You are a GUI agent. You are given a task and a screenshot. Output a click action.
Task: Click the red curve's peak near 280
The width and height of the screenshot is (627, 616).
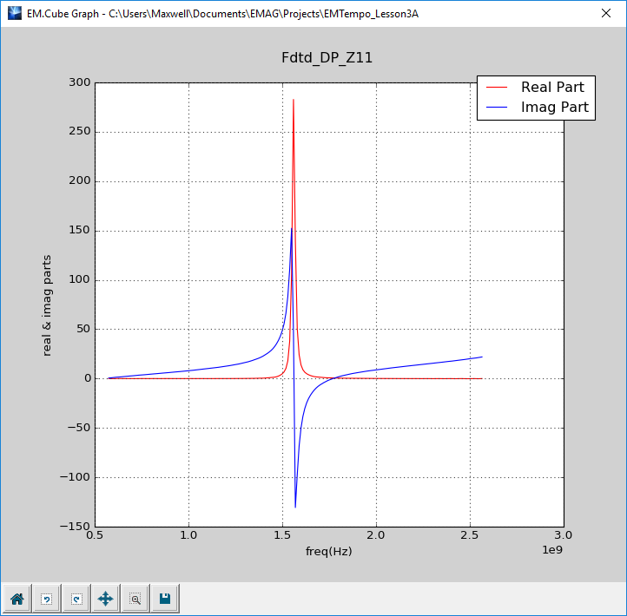coord(294,101)
